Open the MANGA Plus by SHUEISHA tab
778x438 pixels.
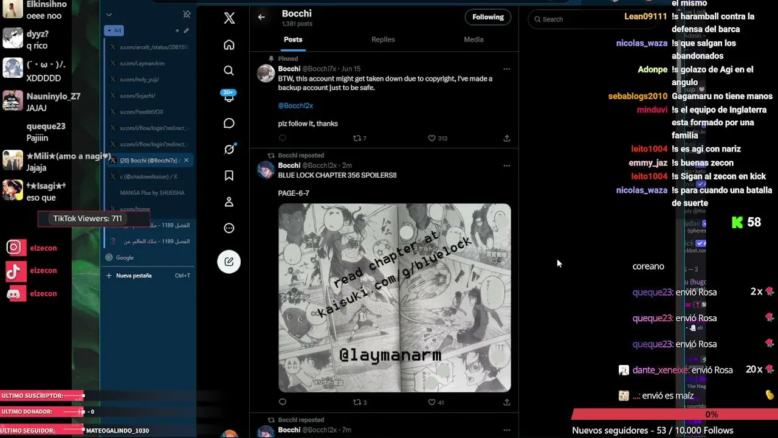150,193
